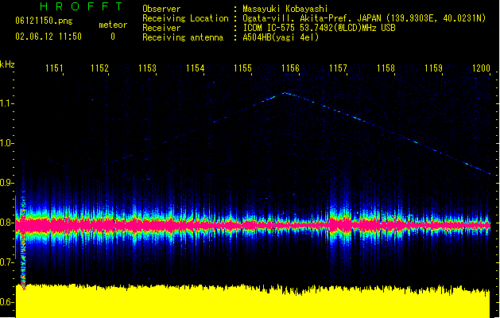Click the 1155 time marker
500x318 pixels.
(x=242, y=68)
